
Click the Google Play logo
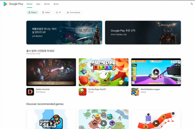(x=13, y=4)
